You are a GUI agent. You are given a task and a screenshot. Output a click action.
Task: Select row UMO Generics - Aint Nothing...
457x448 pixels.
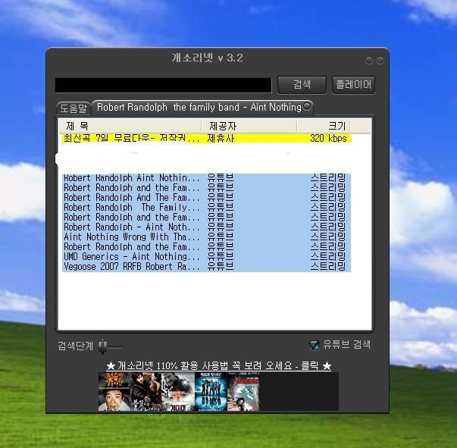(206, 256)
